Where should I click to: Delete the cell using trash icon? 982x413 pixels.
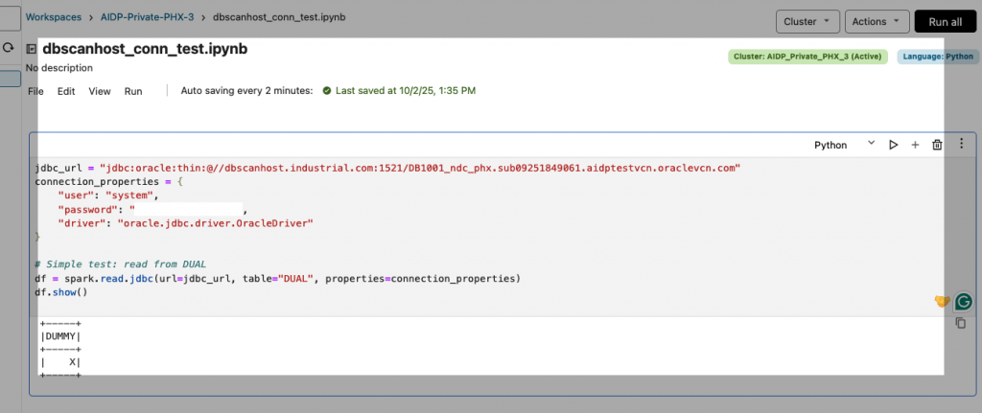point(938,145)
